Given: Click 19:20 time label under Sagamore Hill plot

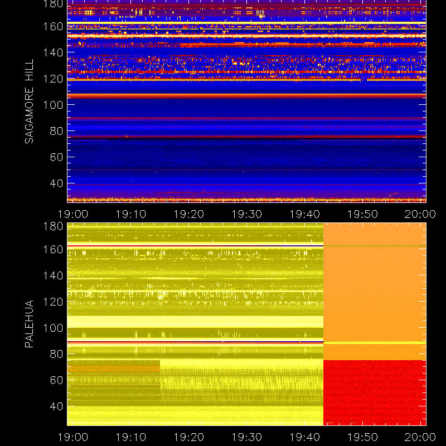Looking at the screenshot, I should point(189,214).
